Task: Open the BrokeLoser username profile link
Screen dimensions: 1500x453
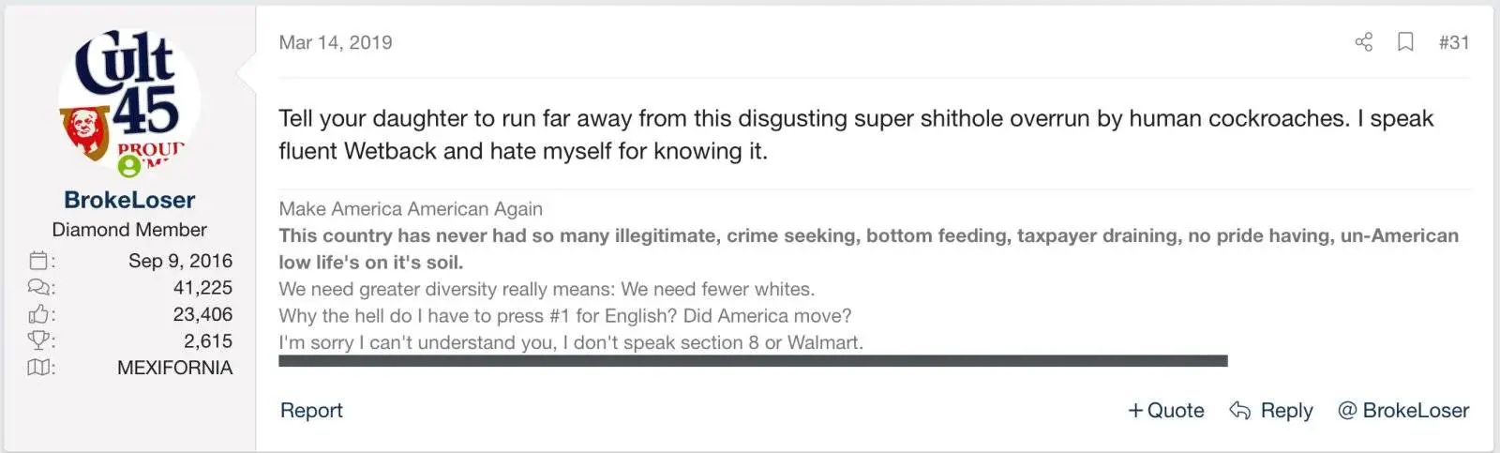Action: [129, 200]
